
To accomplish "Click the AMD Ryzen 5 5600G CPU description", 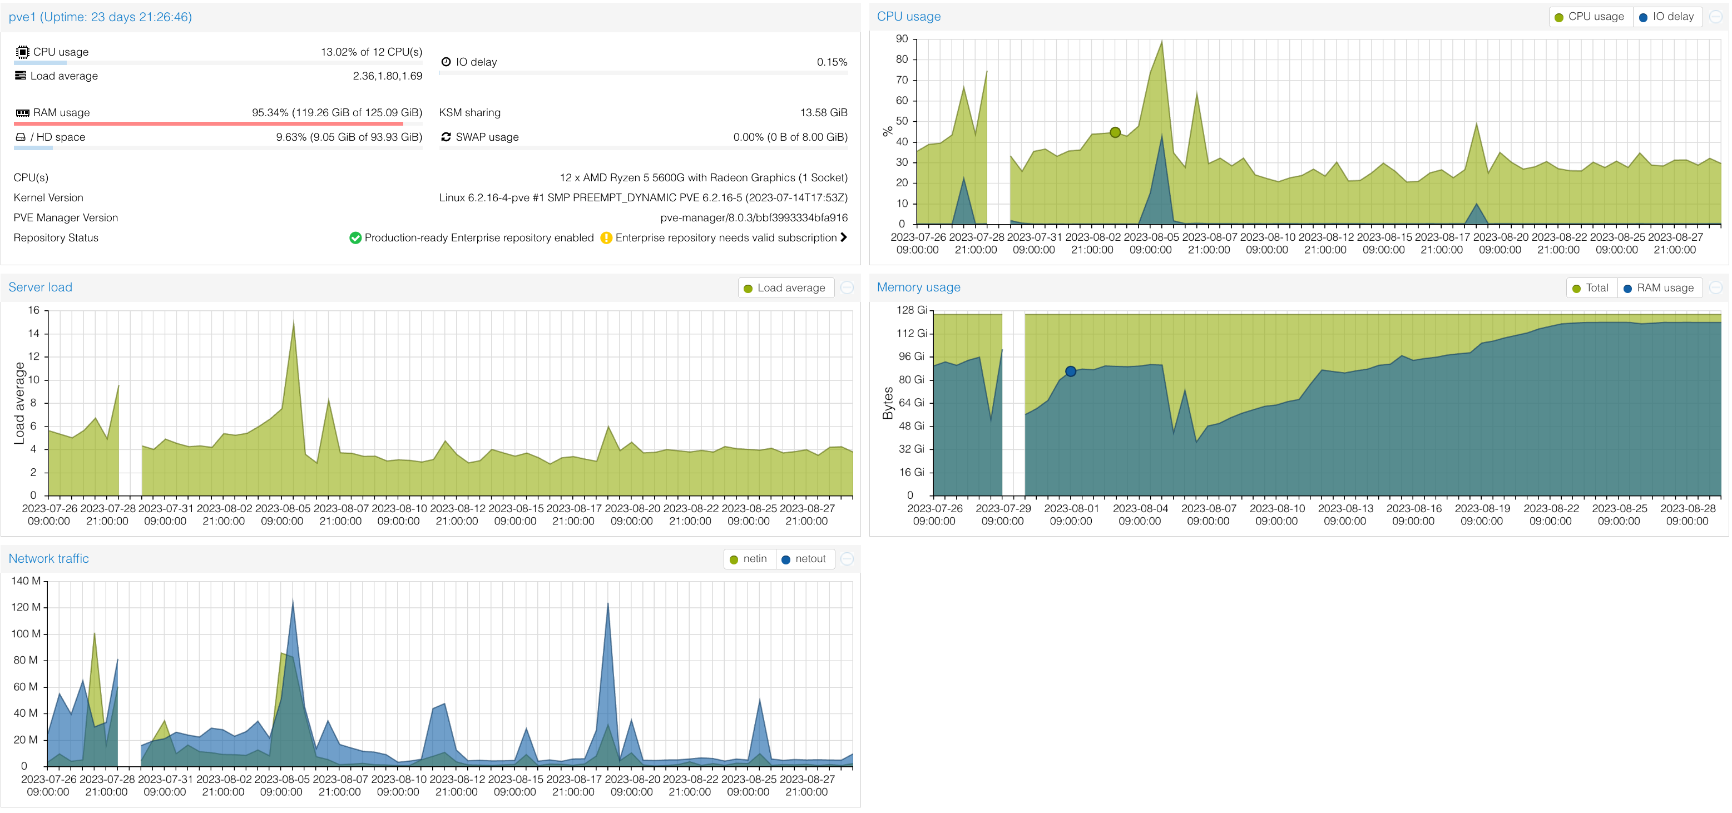I will [x=703, y=177].
